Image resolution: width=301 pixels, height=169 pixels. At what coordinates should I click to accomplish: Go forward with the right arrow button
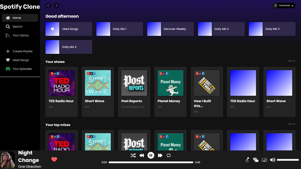[x=56, y=5]
